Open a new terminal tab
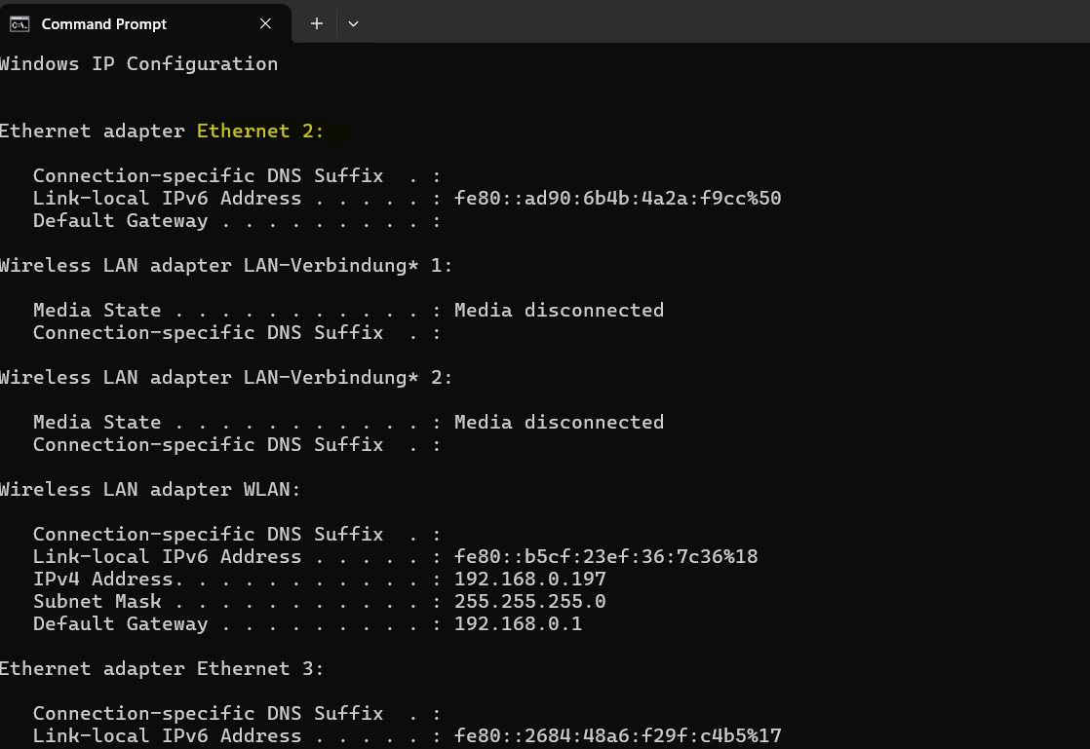Screen dimensions: 1090x749 click(x=316, y=24)
